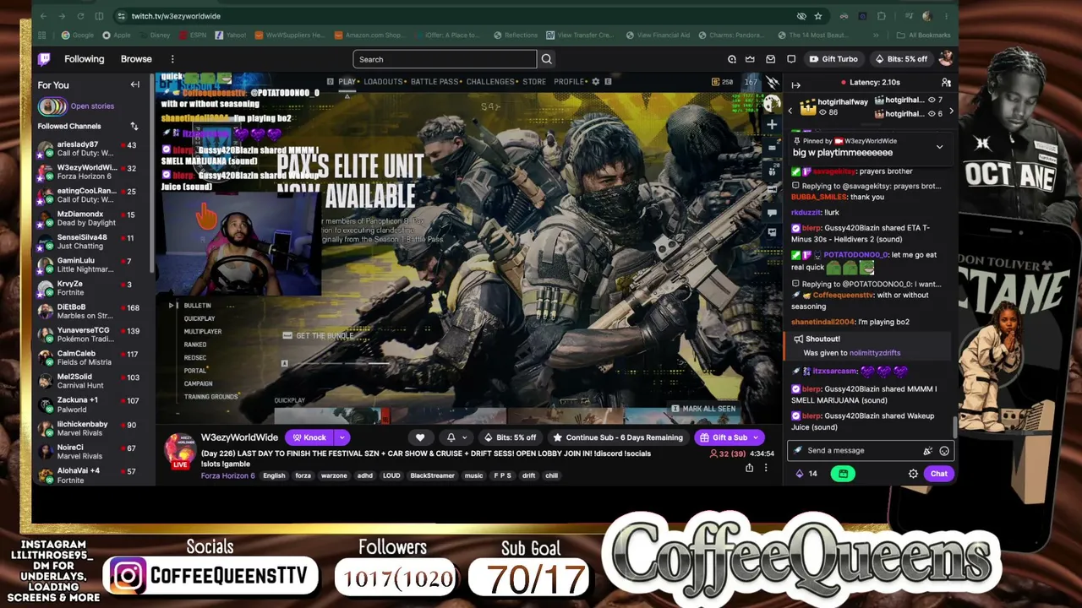Focus the Twitch Search field
1082x608 pixels.
445,59
